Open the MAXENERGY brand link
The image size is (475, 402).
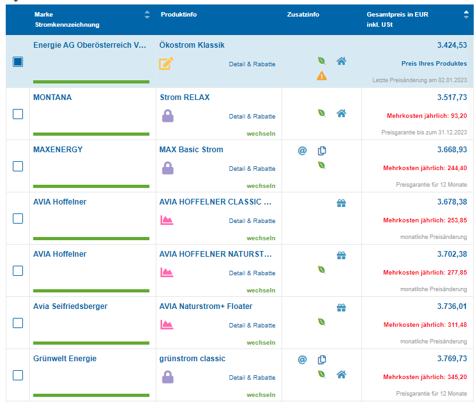pos(58,150)
